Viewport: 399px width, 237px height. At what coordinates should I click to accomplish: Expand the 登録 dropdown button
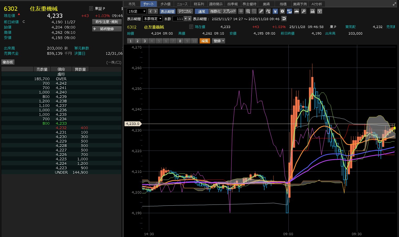219,41
